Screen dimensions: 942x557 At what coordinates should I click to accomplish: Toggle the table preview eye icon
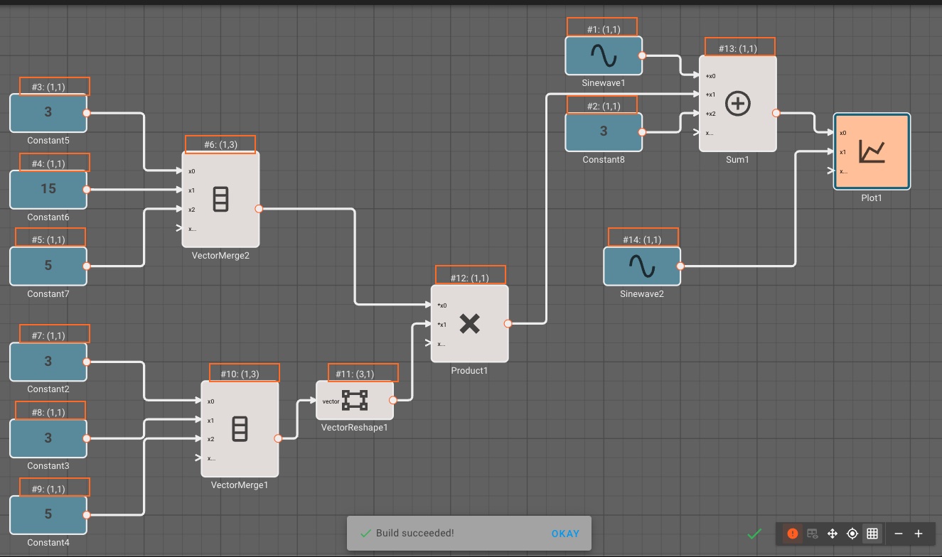click(813, 534)
